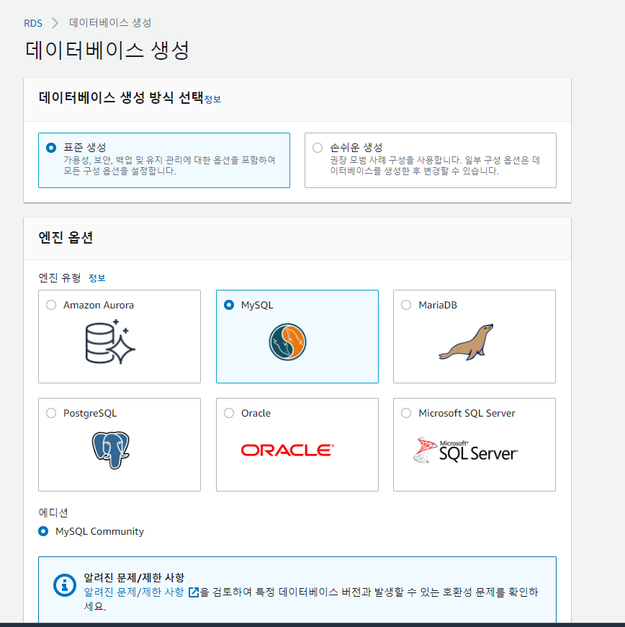This screenshot has height=627, width=625.
Task: Click the 엔진 옵션 section heading
Action: [x=66, y=238]
